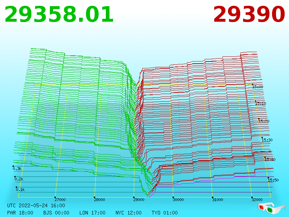
Task: Click the LON 17:00 London time
Action: (92, 213)
